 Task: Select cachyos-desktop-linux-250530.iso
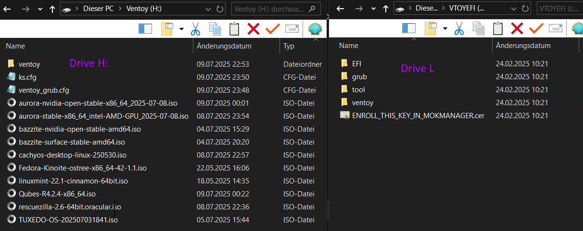(72, 155)
